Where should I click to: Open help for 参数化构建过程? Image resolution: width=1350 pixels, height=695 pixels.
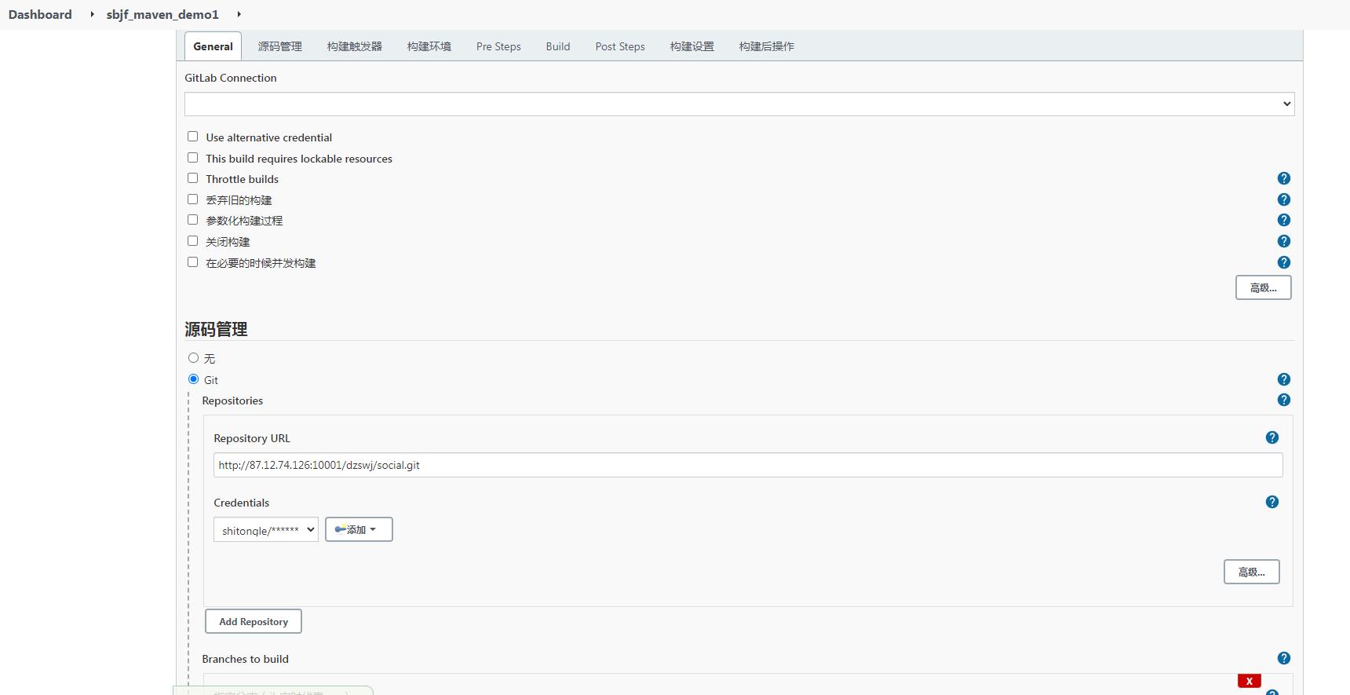click(1284, 221)
